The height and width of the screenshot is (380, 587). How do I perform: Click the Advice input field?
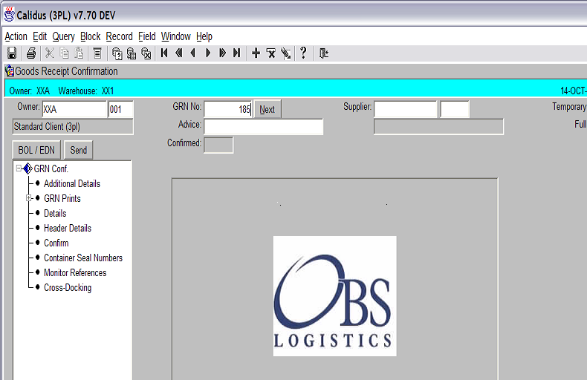(264, 127)
